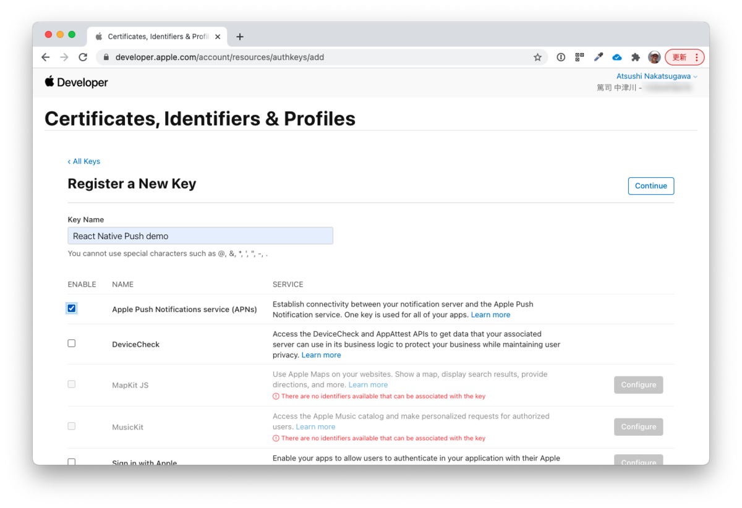Edit the Key Name field
This screenshot has height=508, width=742.
pos(200,235)
